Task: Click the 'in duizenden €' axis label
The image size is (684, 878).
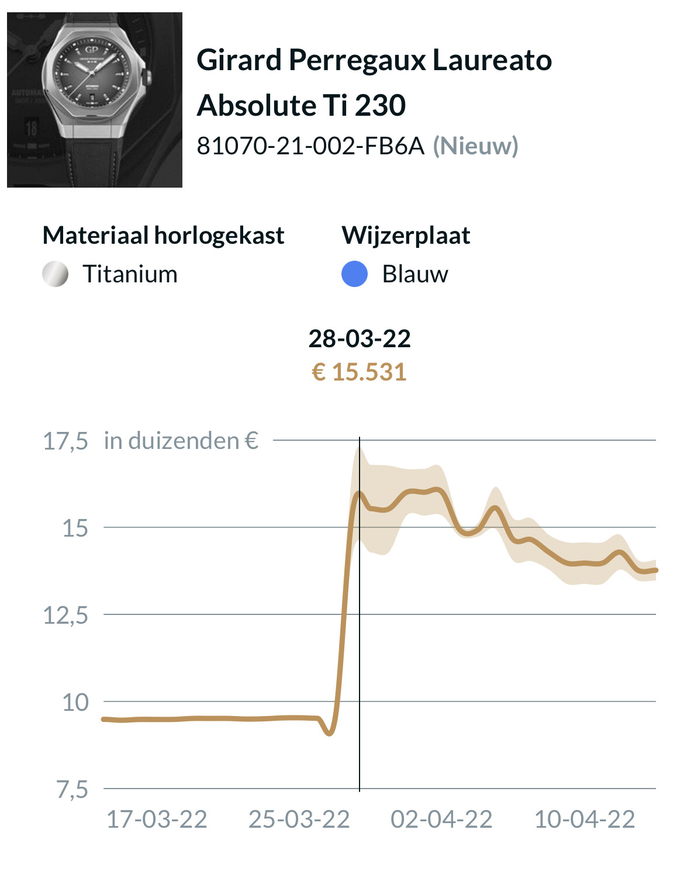Action: point(181,441)
